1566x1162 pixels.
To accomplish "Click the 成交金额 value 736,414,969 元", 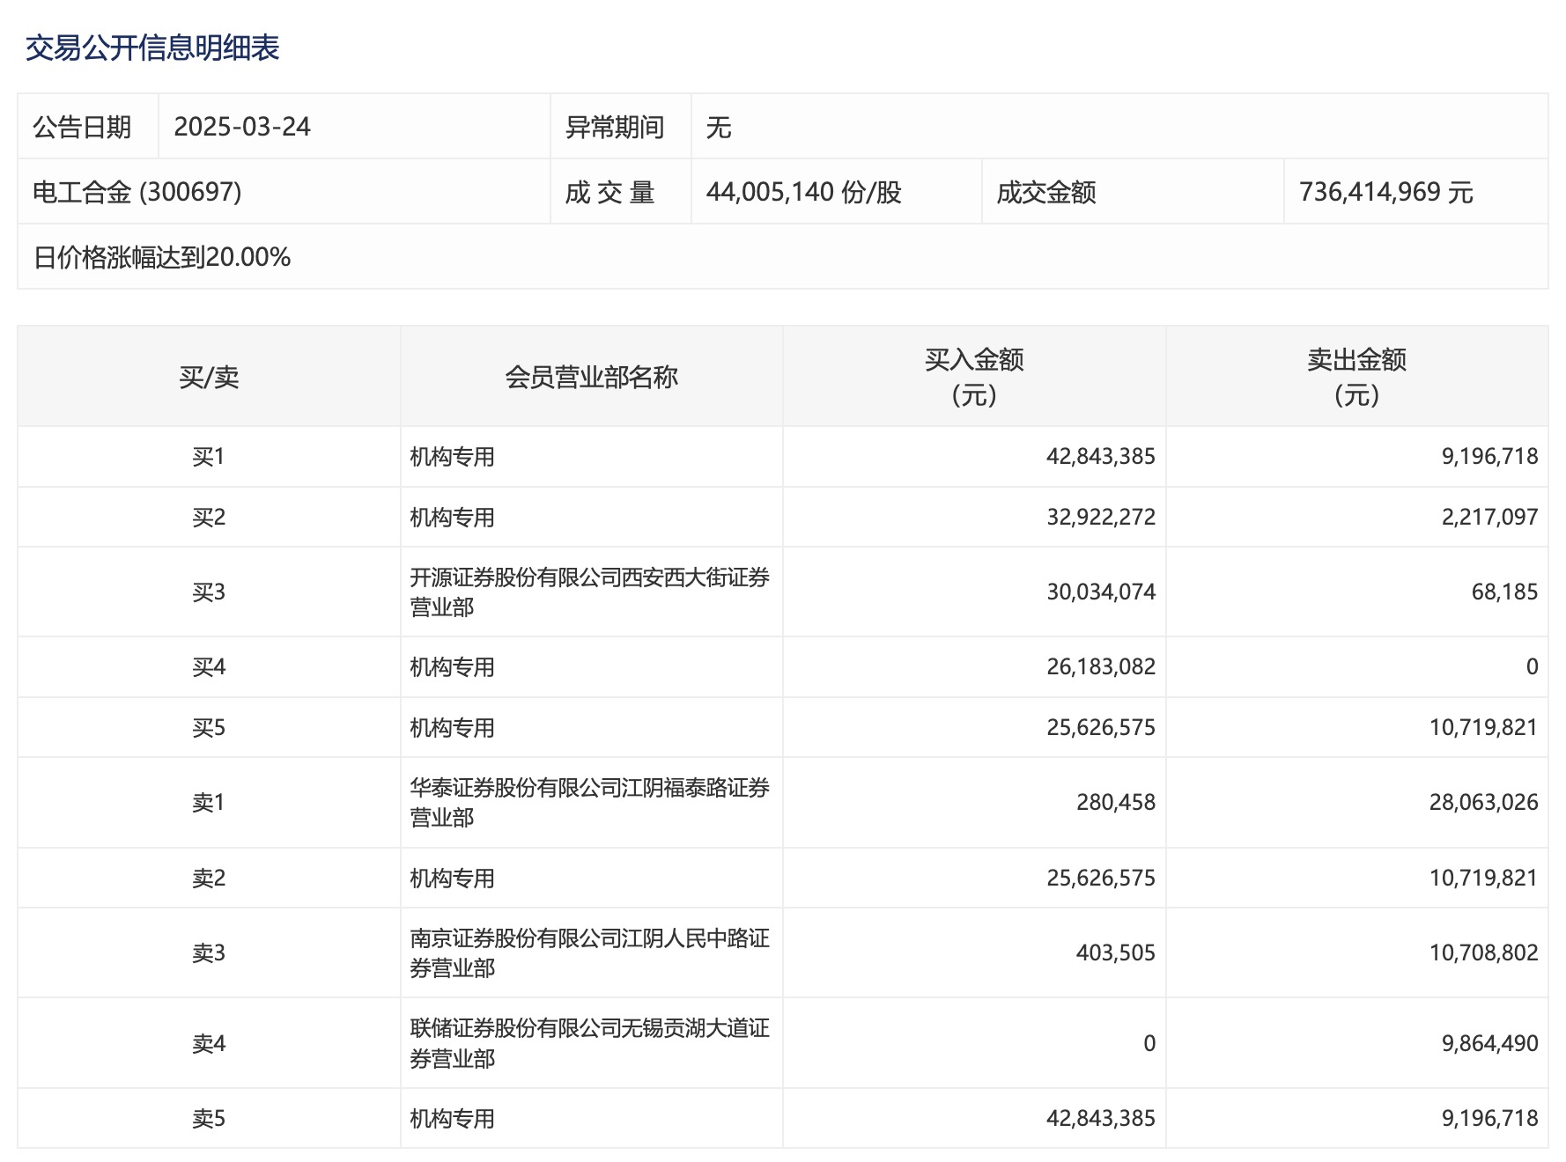I will pos(1385,192).
